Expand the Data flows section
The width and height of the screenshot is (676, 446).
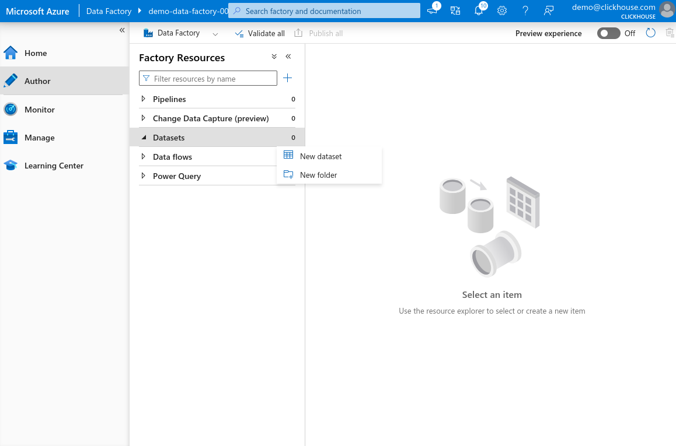point(144,157)
